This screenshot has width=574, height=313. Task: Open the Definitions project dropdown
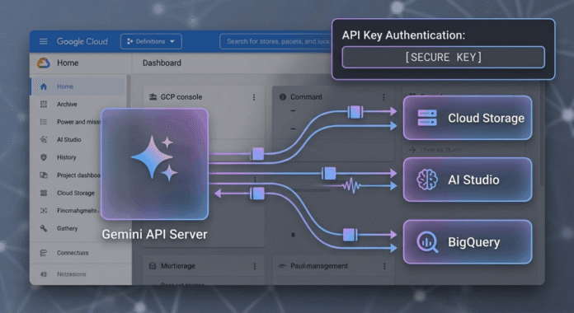(151, 41)
